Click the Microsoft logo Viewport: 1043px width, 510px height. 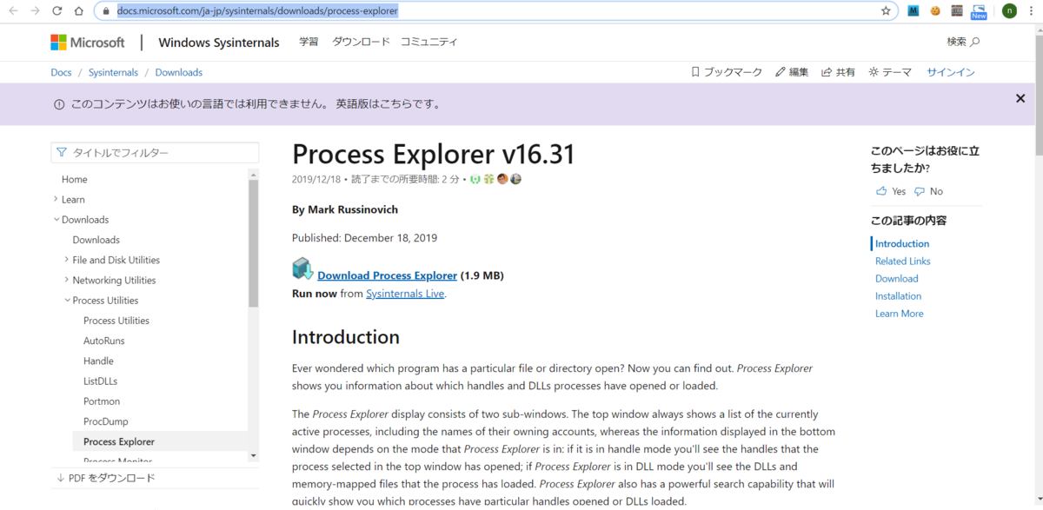[x=88, y=42]
